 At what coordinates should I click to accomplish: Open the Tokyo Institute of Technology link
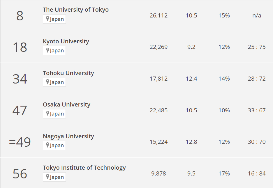tap(84, 168)
